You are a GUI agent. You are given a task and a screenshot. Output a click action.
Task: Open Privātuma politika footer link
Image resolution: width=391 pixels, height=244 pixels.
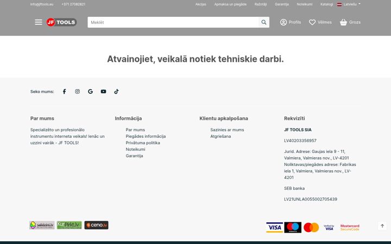143,143
